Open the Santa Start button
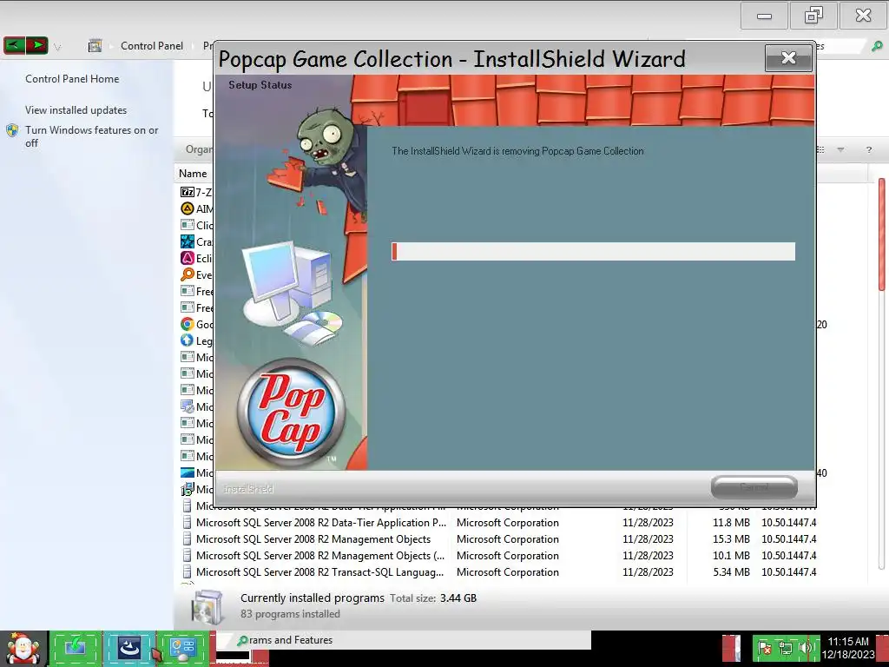The image size is (889, 667). [23, 648]
